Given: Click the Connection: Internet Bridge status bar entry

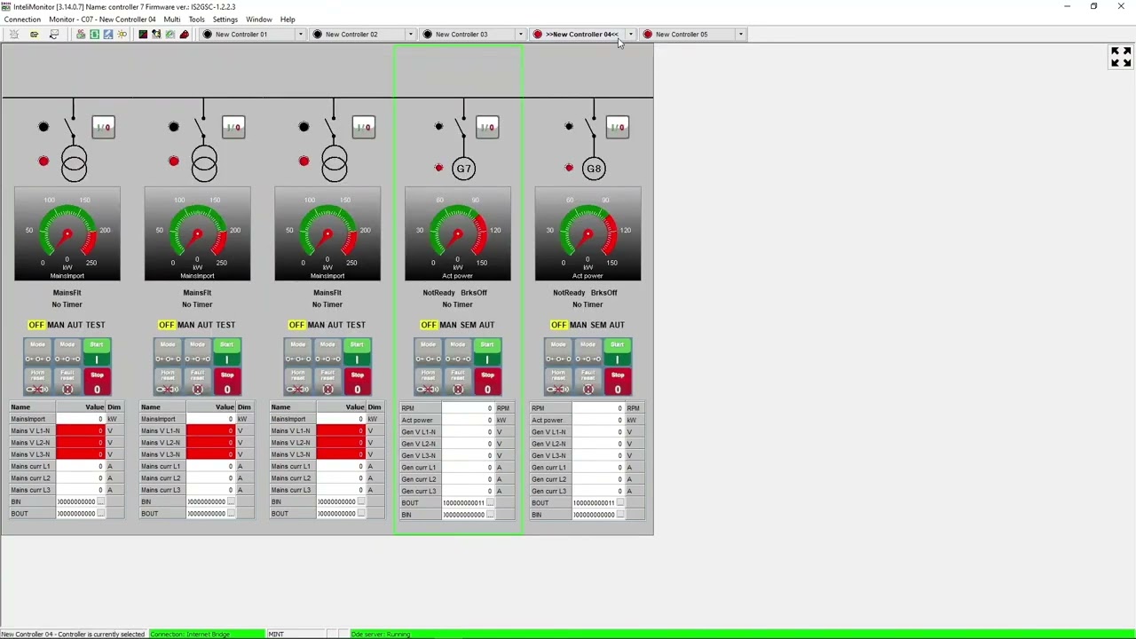Looking at the screenshot, I should point(207,634).
